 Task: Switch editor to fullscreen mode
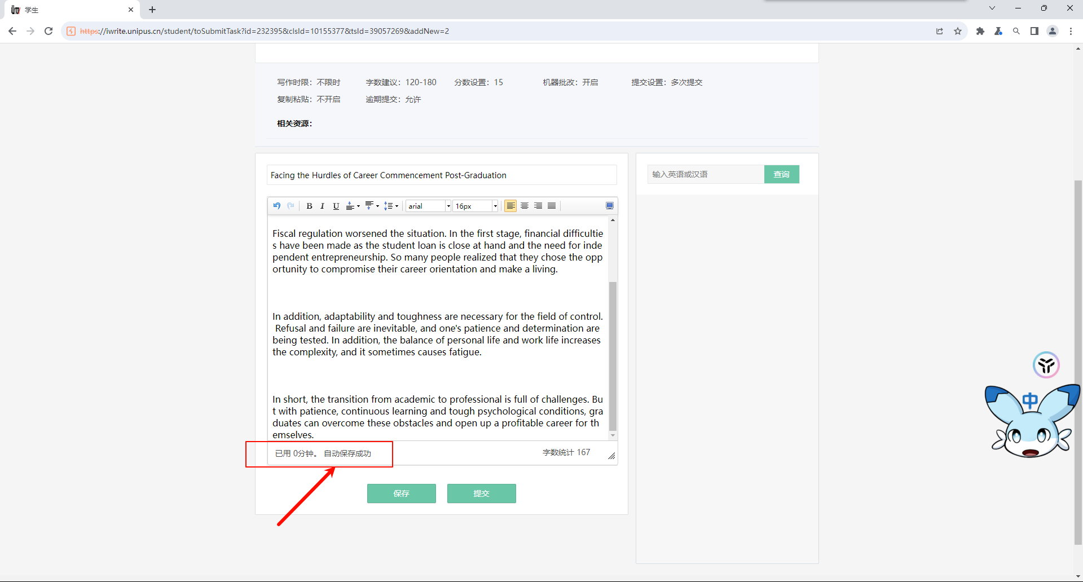click(x=609, y=206)
